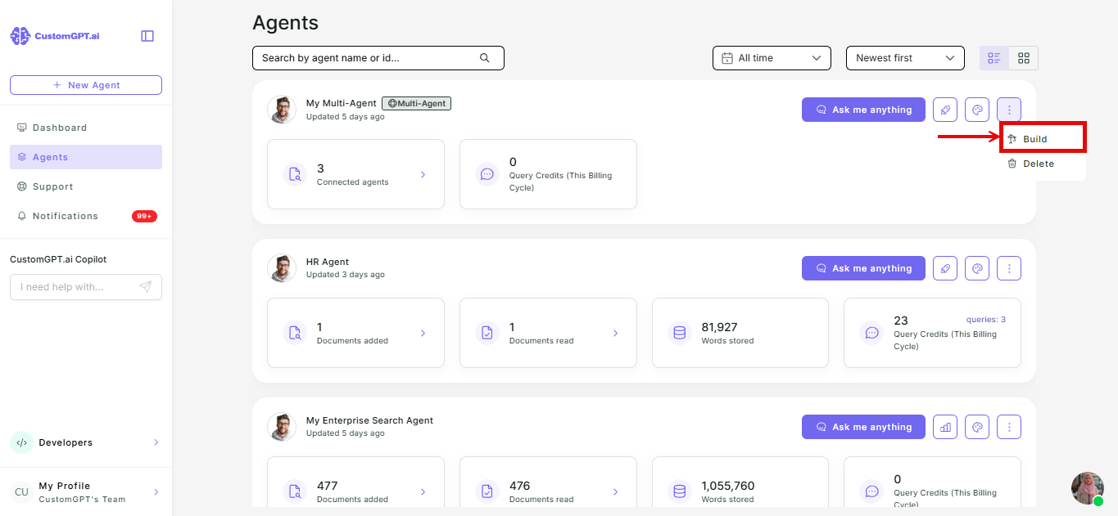Collapse the sidebar with the panel icon
Screen dimensions: 1118x516
147,36
